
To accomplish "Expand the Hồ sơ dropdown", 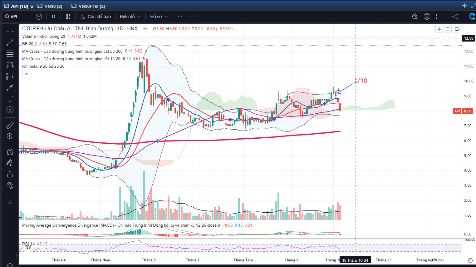I will (159, 17).
